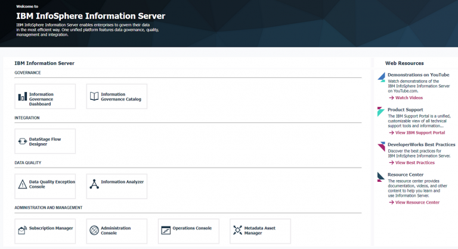
Task: Click the arrow beside View Best Practices
Action: point(391,163)
